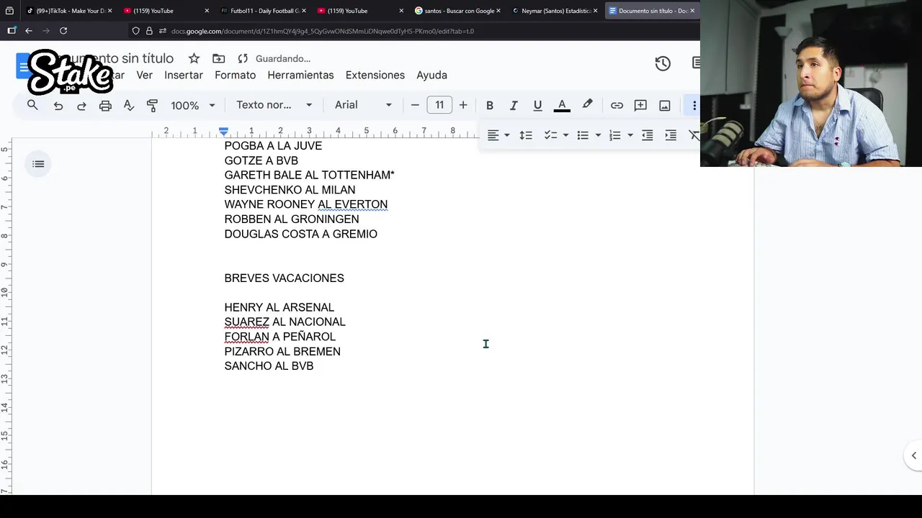Toggle underline formatting
The width and height of the screenshot is (922, 518).
click(537, 105)
